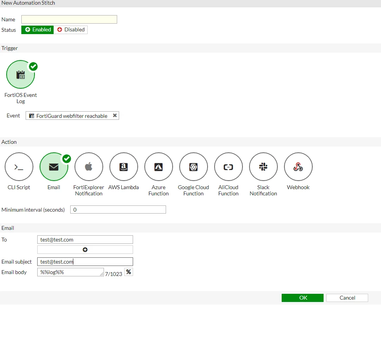The height and width of the screenshot is (338, 381).
Task: Edit the Email body text area
Action: click(71, 272)
